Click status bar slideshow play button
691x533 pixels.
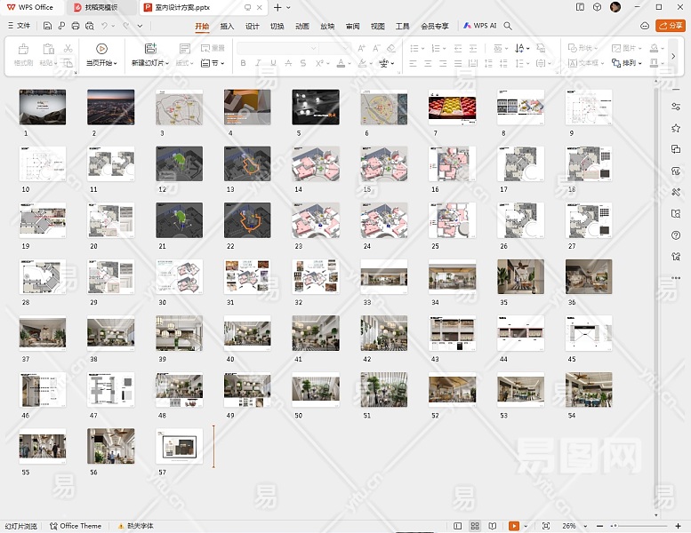[x=514, y=526]
